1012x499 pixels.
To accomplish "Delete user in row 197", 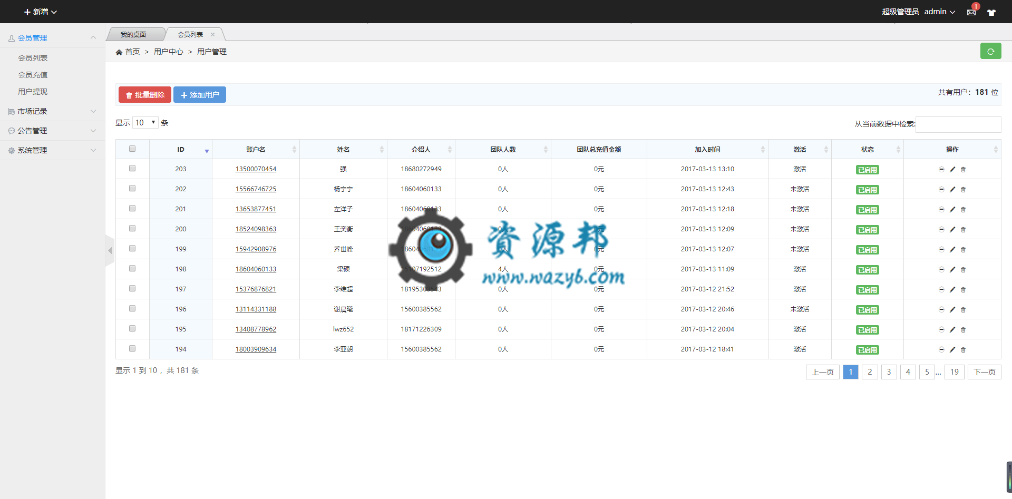I will [963, 290].
